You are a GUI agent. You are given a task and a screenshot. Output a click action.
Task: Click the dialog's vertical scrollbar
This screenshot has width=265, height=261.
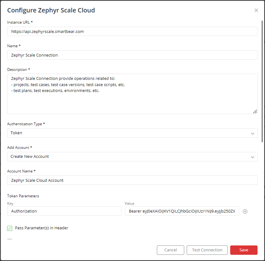262,81
